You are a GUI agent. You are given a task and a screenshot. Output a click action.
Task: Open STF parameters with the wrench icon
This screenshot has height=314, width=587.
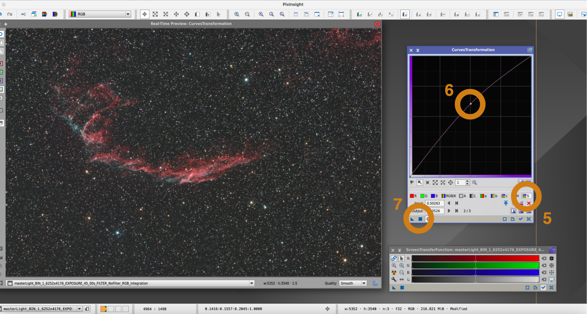click(x=394, y=279)
